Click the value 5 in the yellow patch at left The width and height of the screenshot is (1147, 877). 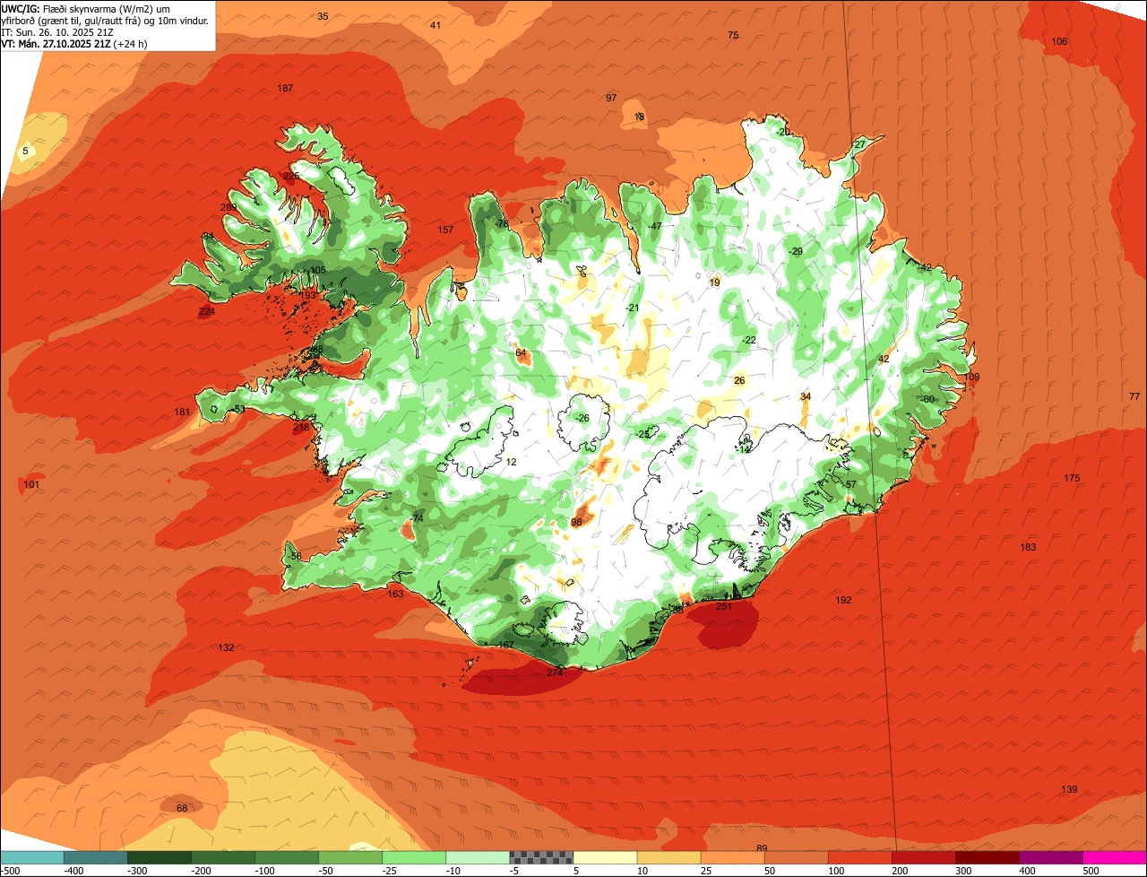[x=25, y=151]
